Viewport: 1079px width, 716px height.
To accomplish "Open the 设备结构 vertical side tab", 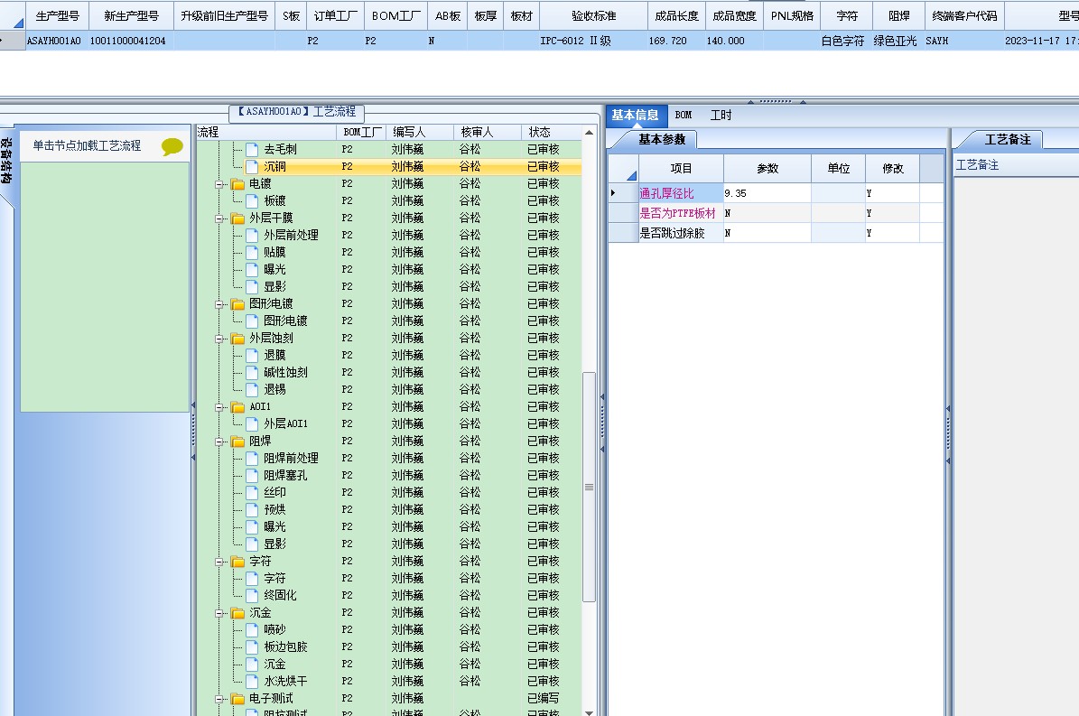I will pos(6,161).
